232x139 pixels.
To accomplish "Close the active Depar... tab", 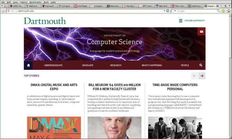I will click(x=217, y=6).
